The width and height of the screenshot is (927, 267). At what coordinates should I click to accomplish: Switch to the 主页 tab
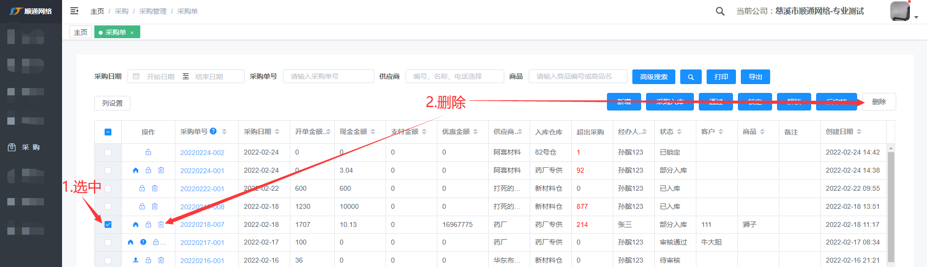(x=81, y=32)
